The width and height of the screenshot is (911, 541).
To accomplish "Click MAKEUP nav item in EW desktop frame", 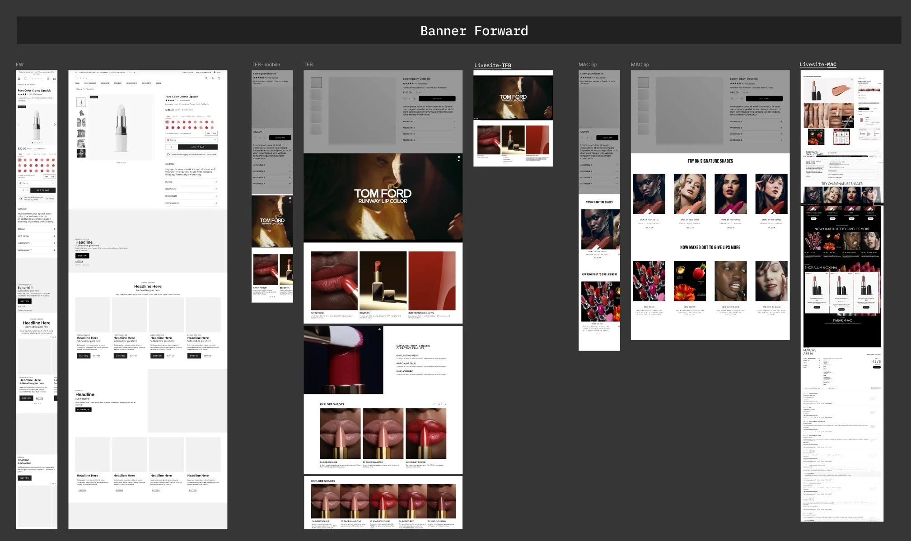I will [118, 83].
